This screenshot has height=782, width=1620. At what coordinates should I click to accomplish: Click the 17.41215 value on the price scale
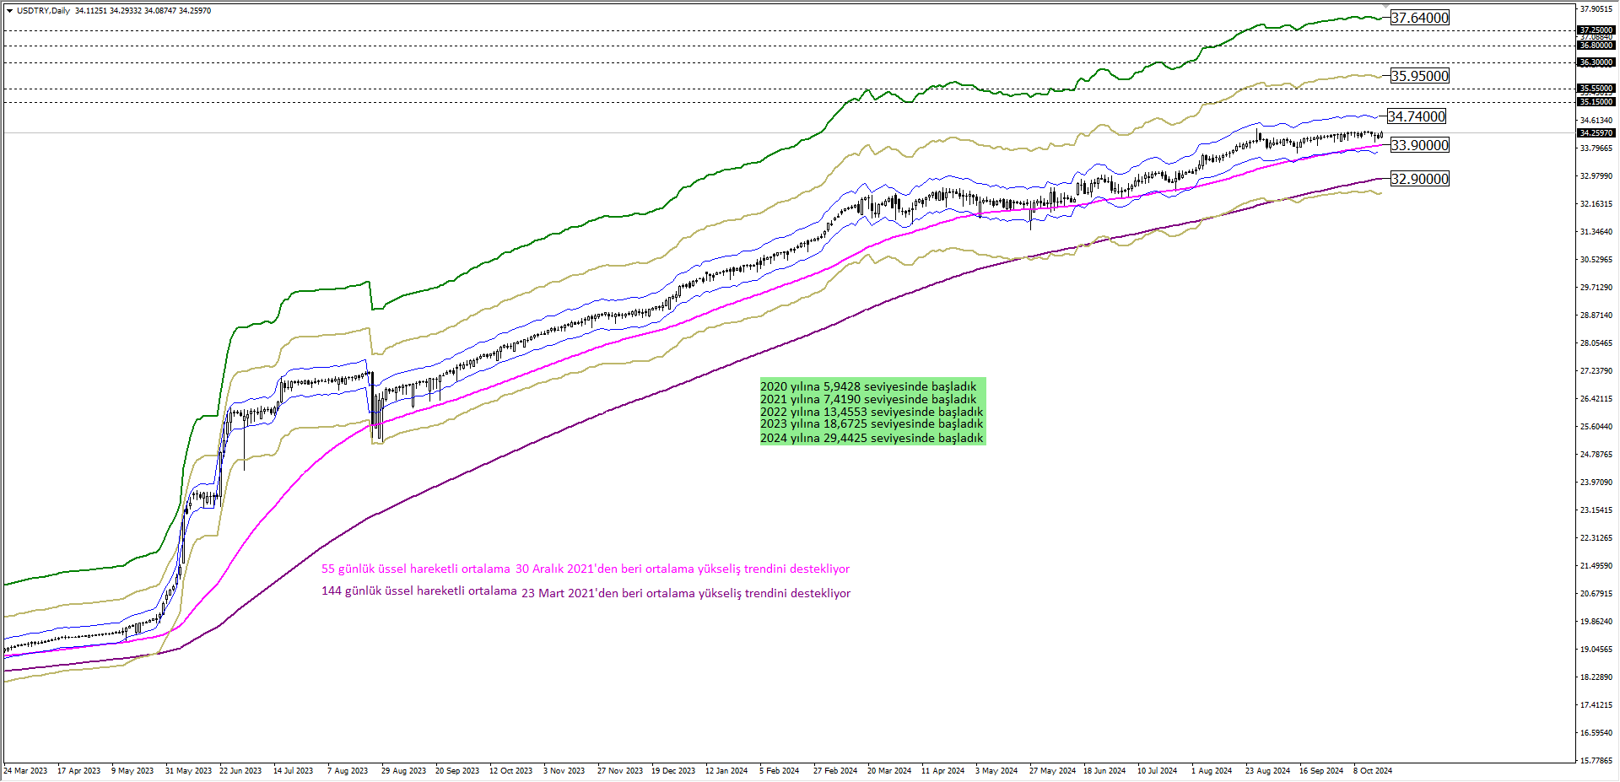(1596, 705)
